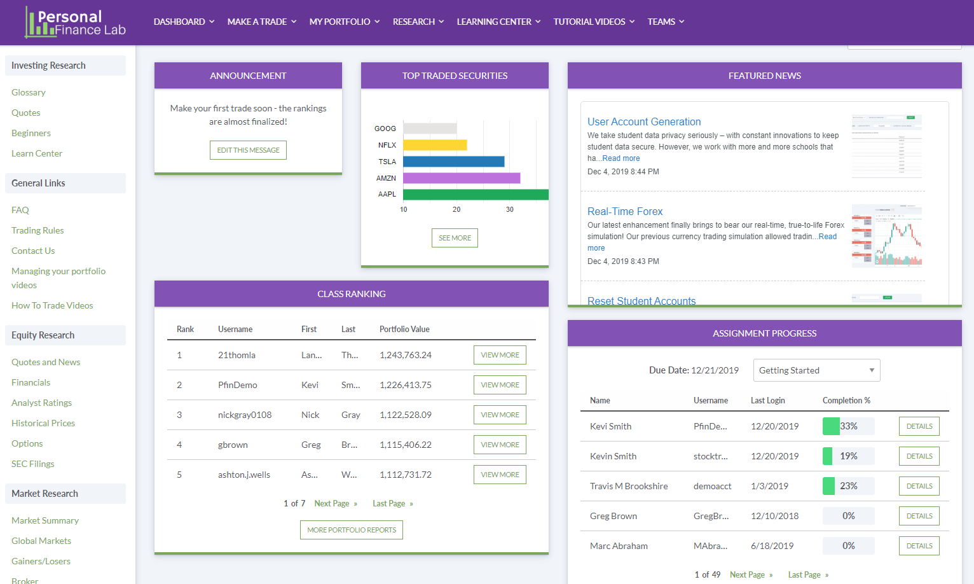Screen dimensions: 974x584
Task: Expand the My Portfolio menu
Action: 344,22
